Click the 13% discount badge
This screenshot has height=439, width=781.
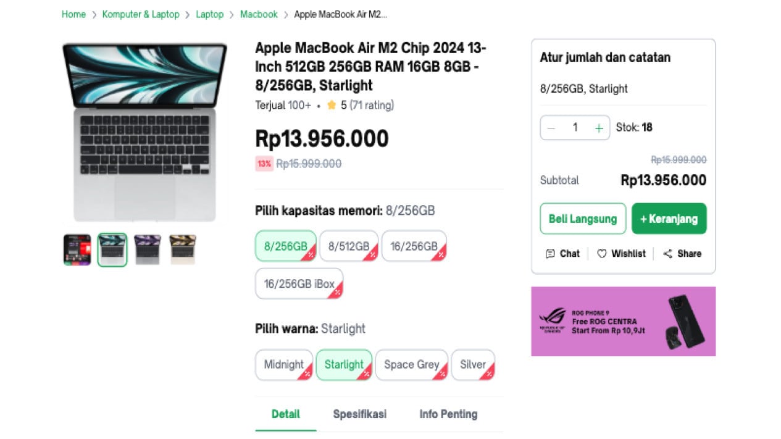264,164
